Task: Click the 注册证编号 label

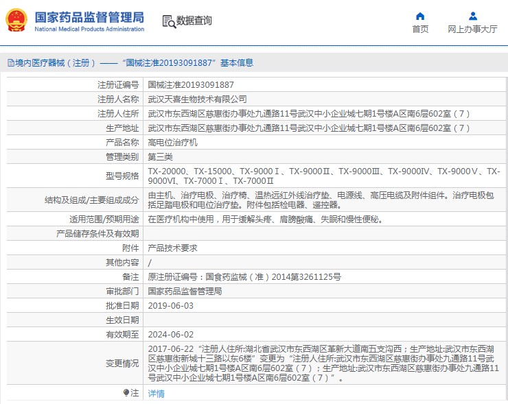Action: 118,85
